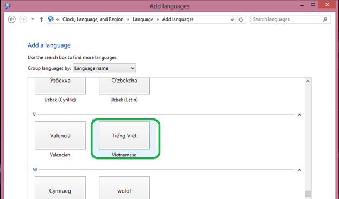Click the V group header letter

(x=34, y=115)
